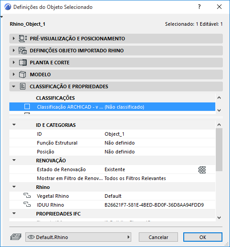Screen dimensions: 230x247
Task: Collapse the ID e Categorias group
Action: 14,125
